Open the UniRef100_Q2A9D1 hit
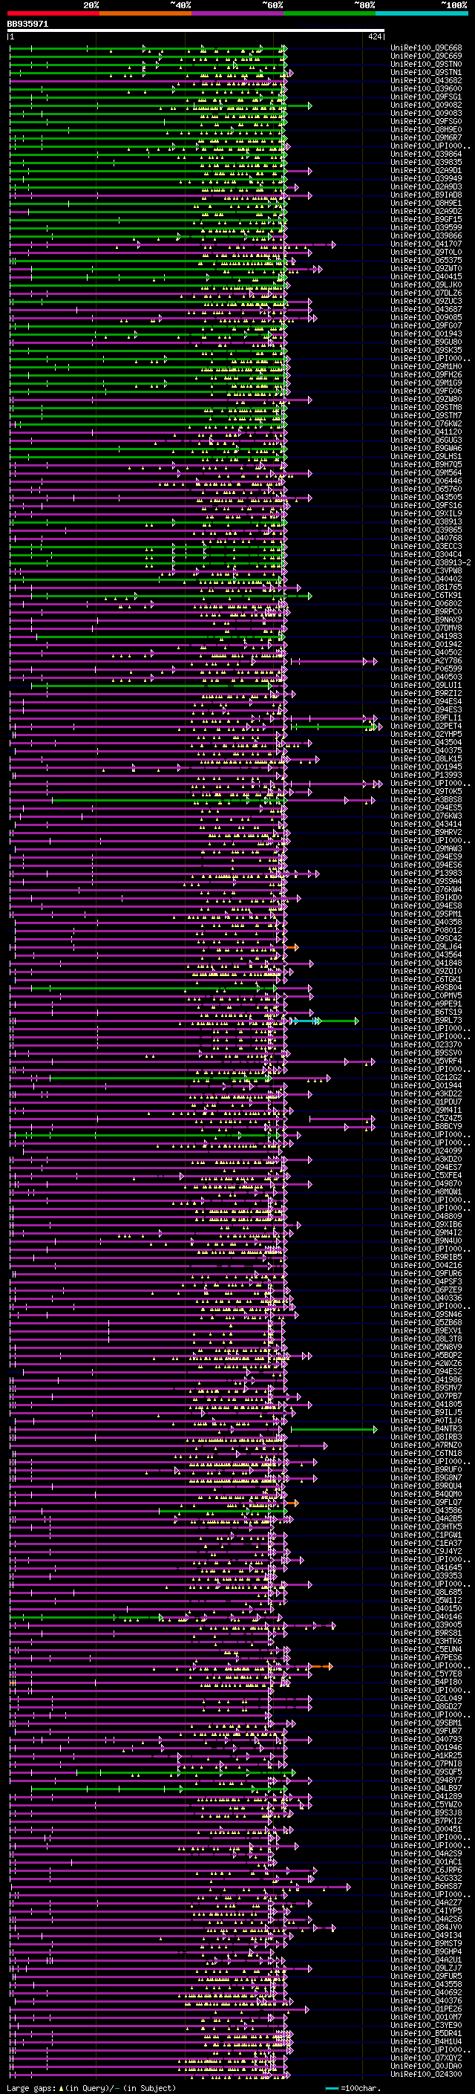The image size is (475, 2094). click(426, 171)
